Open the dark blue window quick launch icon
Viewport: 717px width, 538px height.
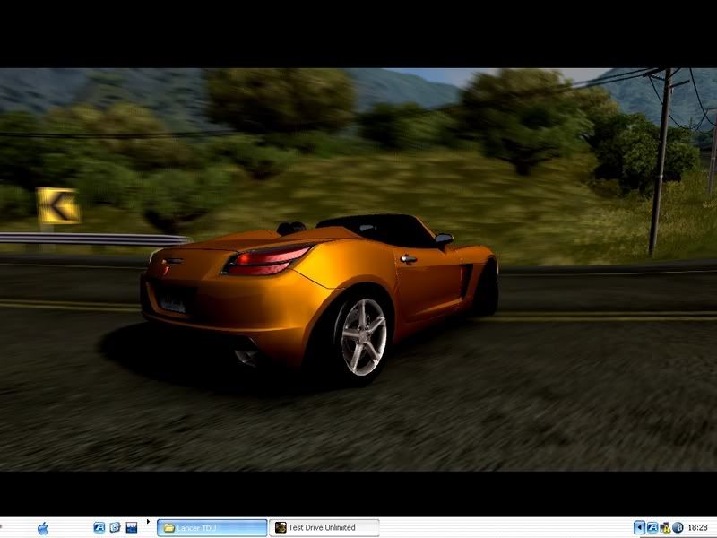tap(132, 527)
